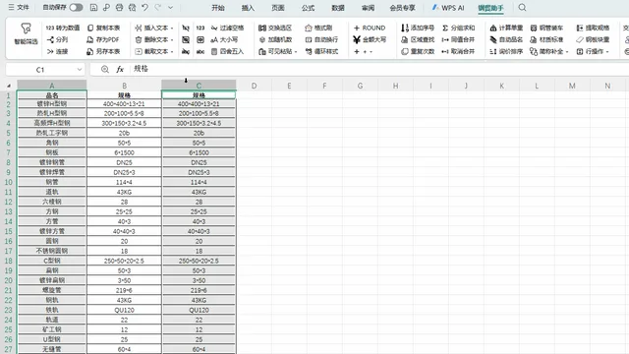The width and height of the screenshot is (629, 354).
Task: Click the search magnifier beside 钢贸助手 tab
Action: [522, 7]
